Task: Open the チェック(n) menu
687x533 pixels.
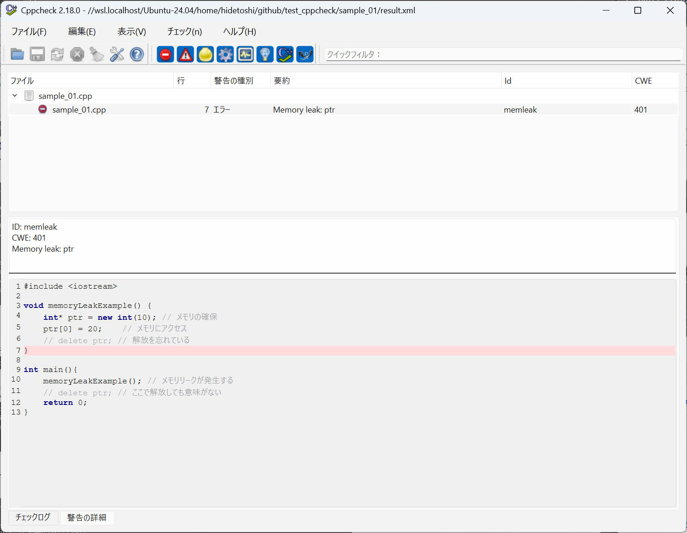Action: 185,32
